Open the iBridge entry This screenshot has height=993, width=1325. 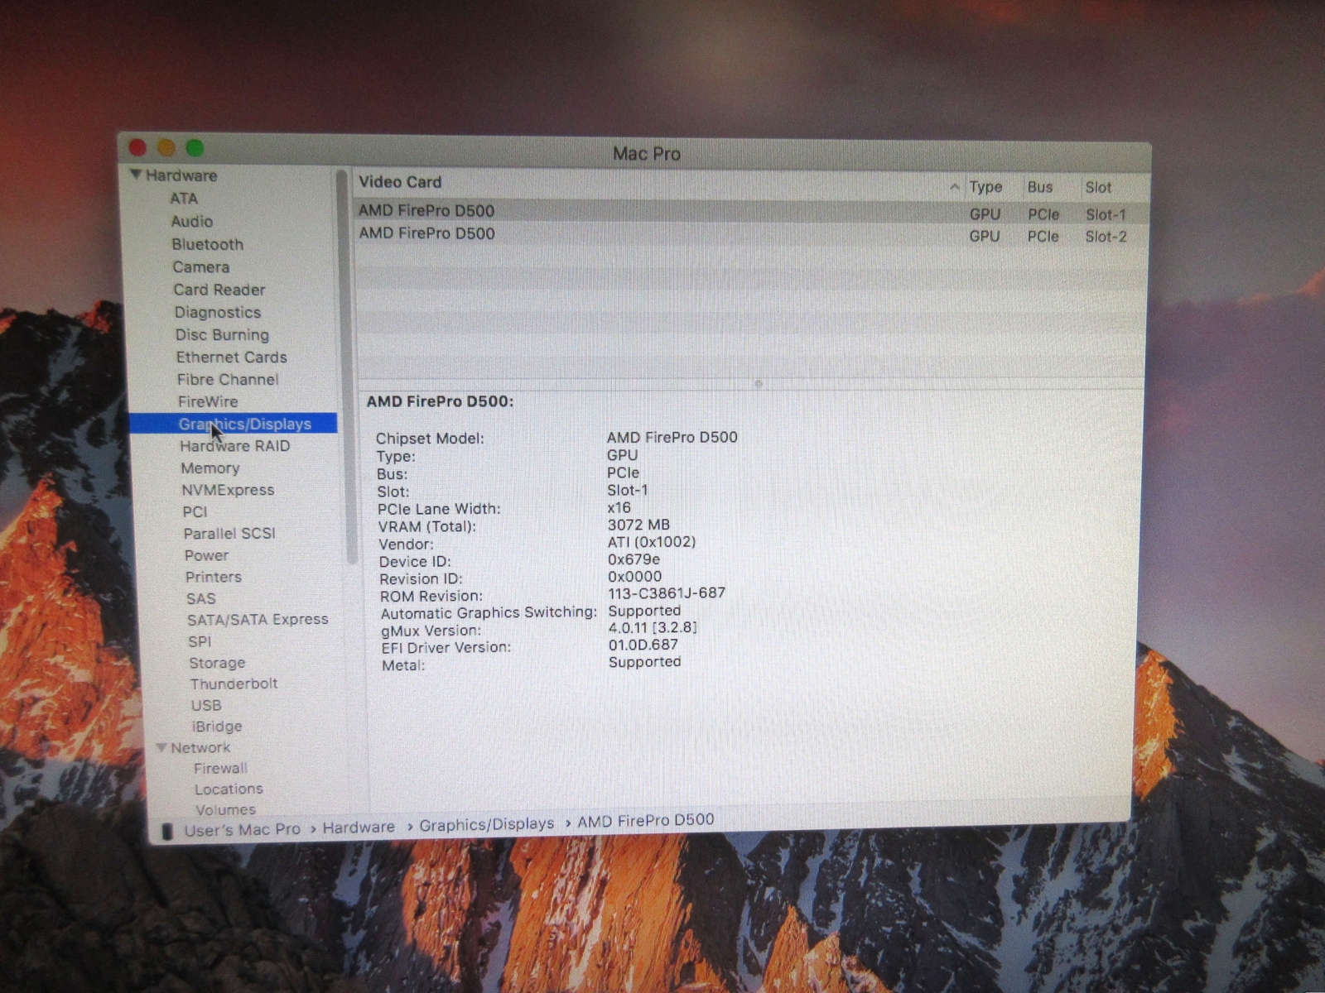(217, 726)
